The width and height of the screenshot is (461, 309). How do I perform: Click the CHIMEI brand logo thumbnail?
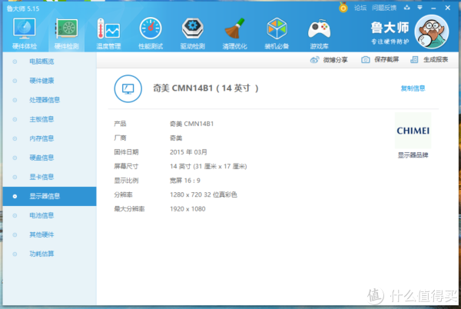(413, 131)
